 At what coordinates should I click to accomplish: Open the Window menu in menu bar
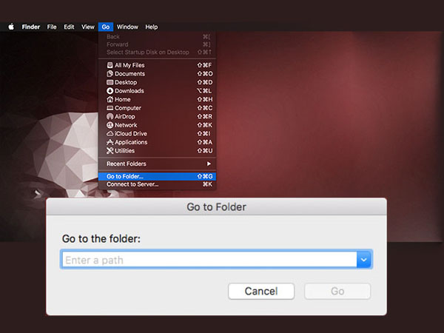pos(127,27)
